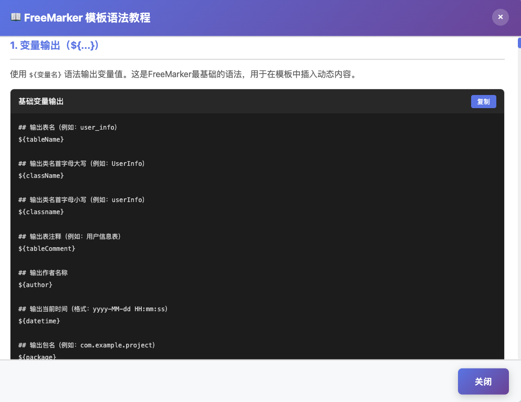Click the circular × icon at top right

pyautogui.click(x=500, y=17)
